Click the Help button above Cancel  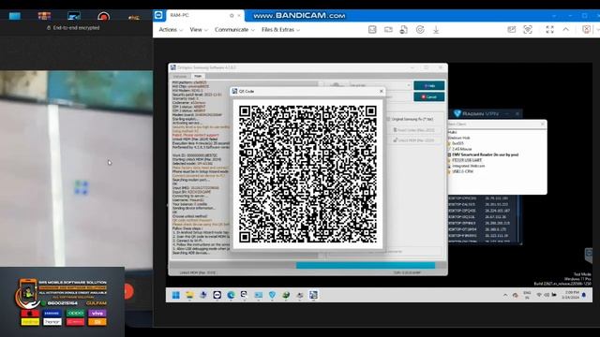[429, 85]
